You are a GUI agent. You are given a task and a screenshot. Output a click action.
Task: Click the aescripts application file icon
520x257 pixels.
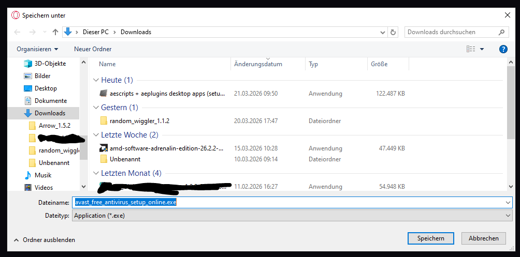104,94
